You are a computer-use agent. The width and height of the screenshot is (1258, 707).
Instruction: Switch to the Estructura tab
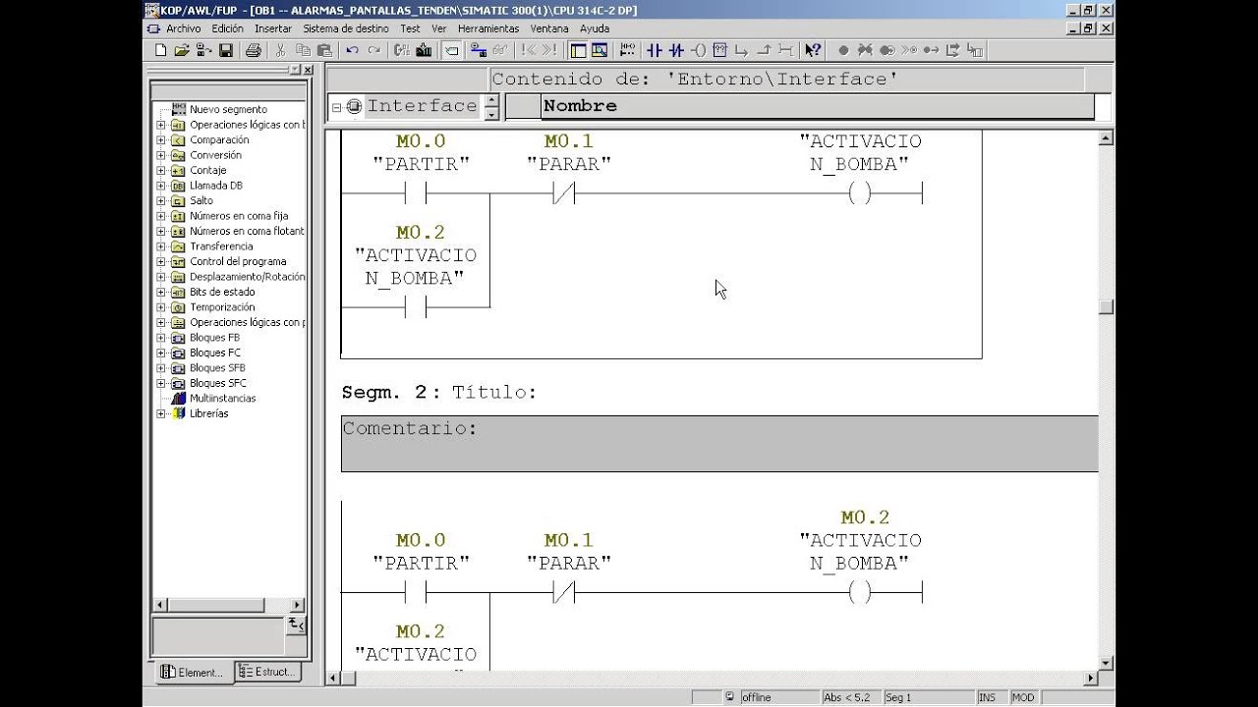pos(267,672)
